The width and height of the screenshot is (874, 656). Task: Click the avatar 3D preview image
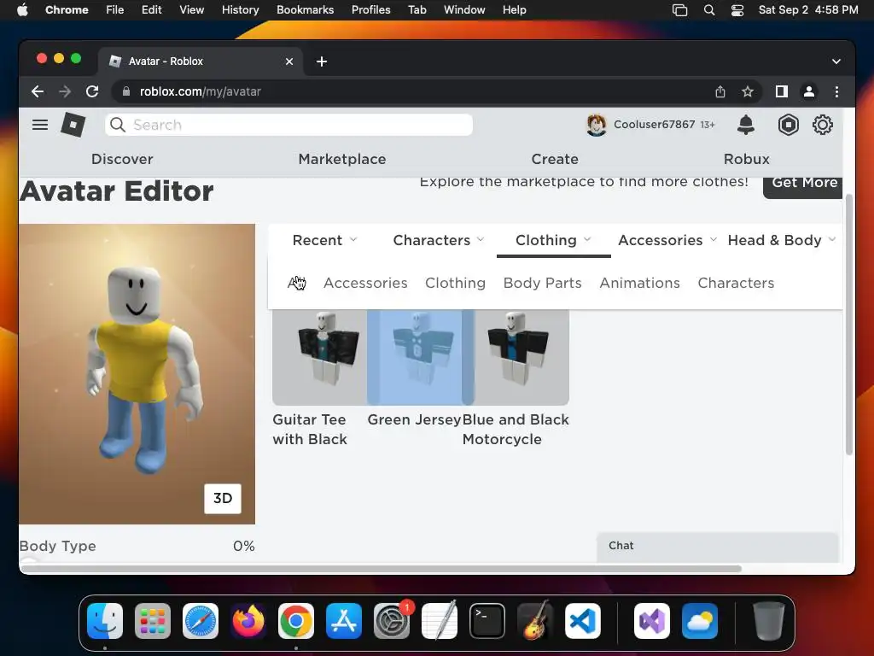137,374
